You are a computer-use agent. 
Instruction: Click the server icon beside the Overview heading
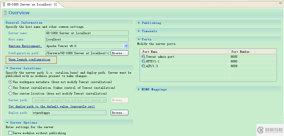pyautogui.click(x=5, y=13)
